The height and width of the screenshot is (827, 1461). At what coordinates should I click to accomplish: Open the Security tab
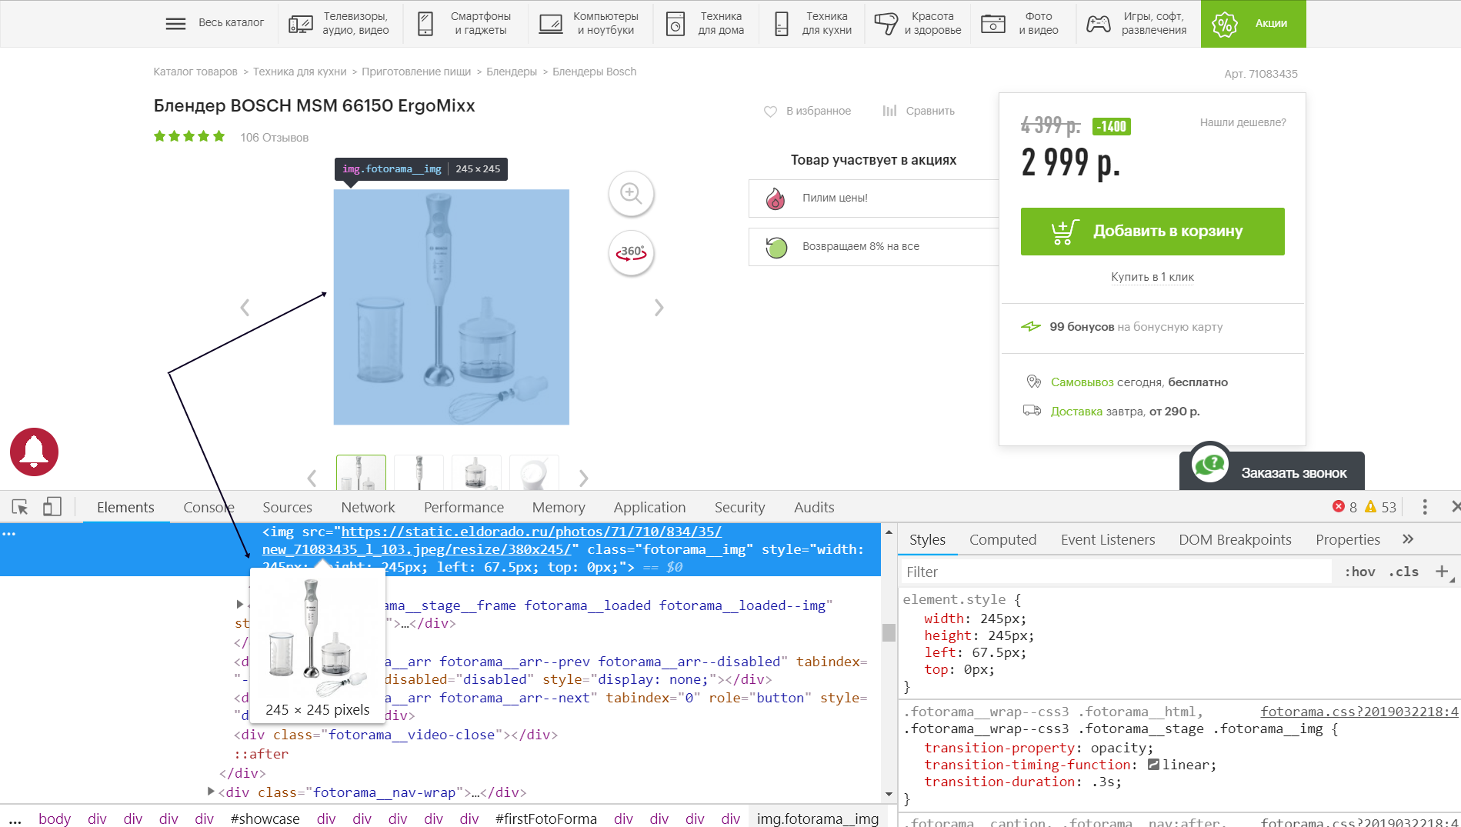pyautogui.click(x=739, y=507)
